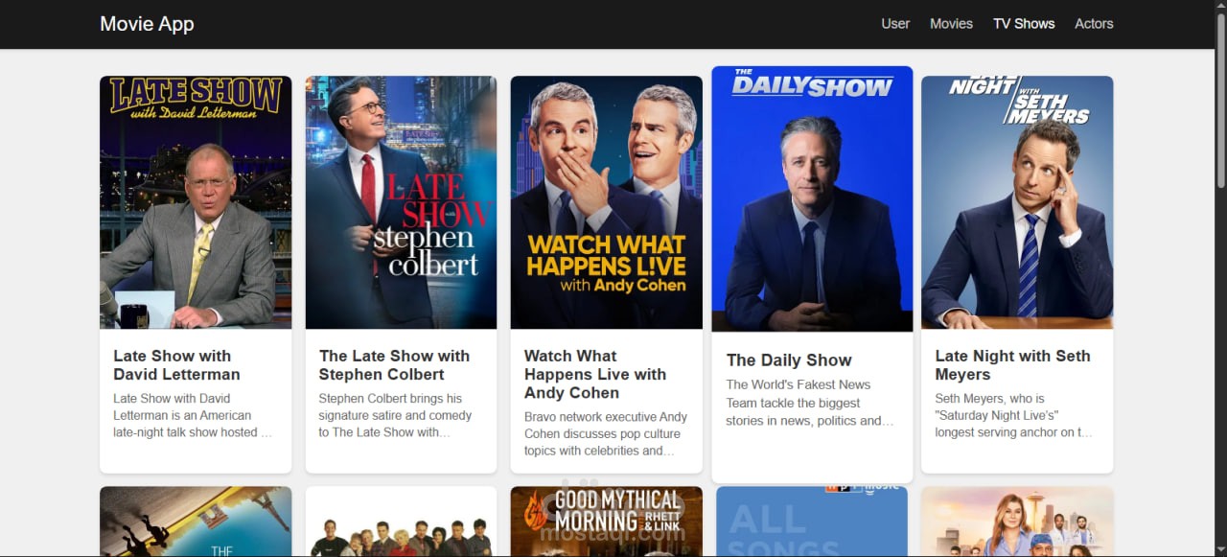Viewport: 1227px width, 557px height.
Task: Open the Late Show with David Letterman poster
Action: tap(196, 202)
